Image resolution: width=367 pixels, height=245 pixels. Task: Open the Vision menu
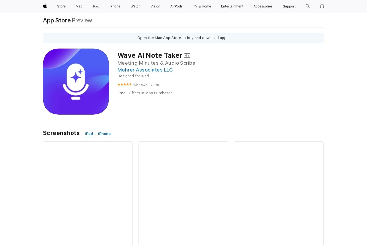tap(155, 6)
